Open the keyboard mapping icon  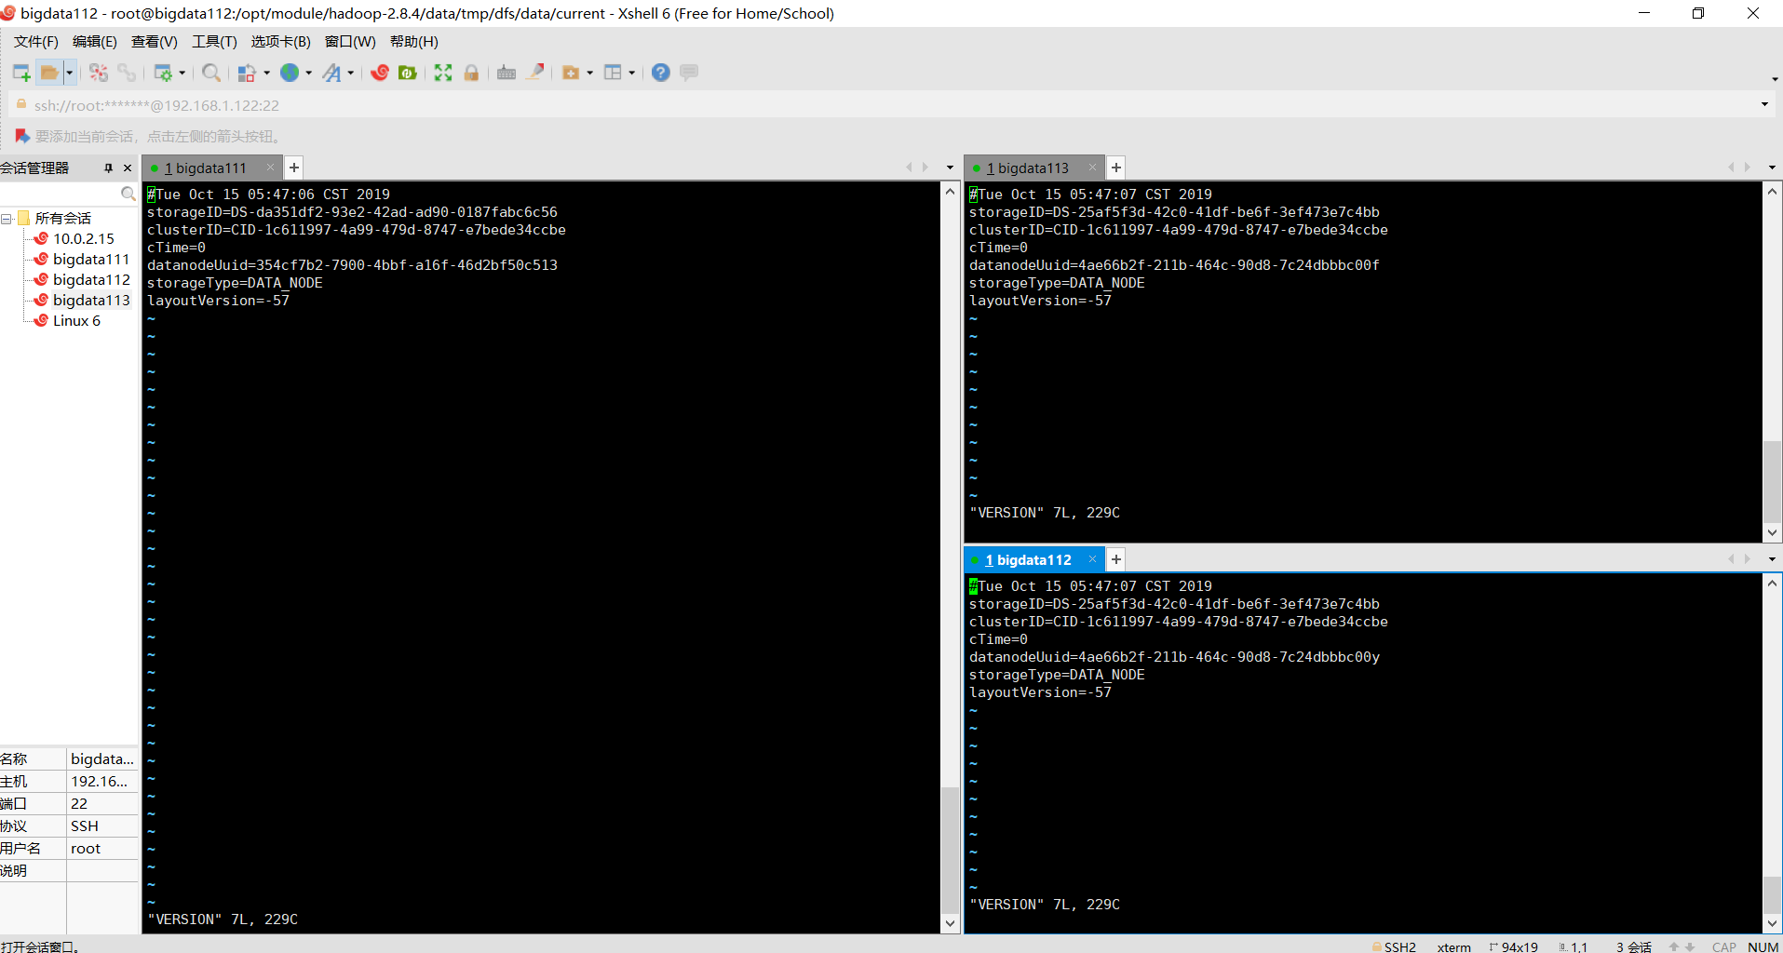[507, 73]
